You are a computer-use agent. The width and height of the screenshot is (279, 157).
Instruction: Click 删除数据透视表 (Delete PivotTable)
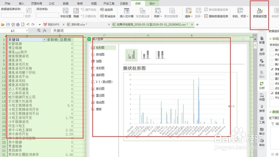point(216,16)
